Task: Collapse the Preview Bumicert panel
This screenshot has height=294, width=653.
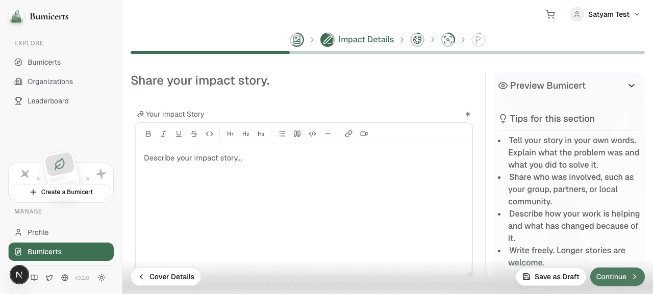Action: point(632,86)
